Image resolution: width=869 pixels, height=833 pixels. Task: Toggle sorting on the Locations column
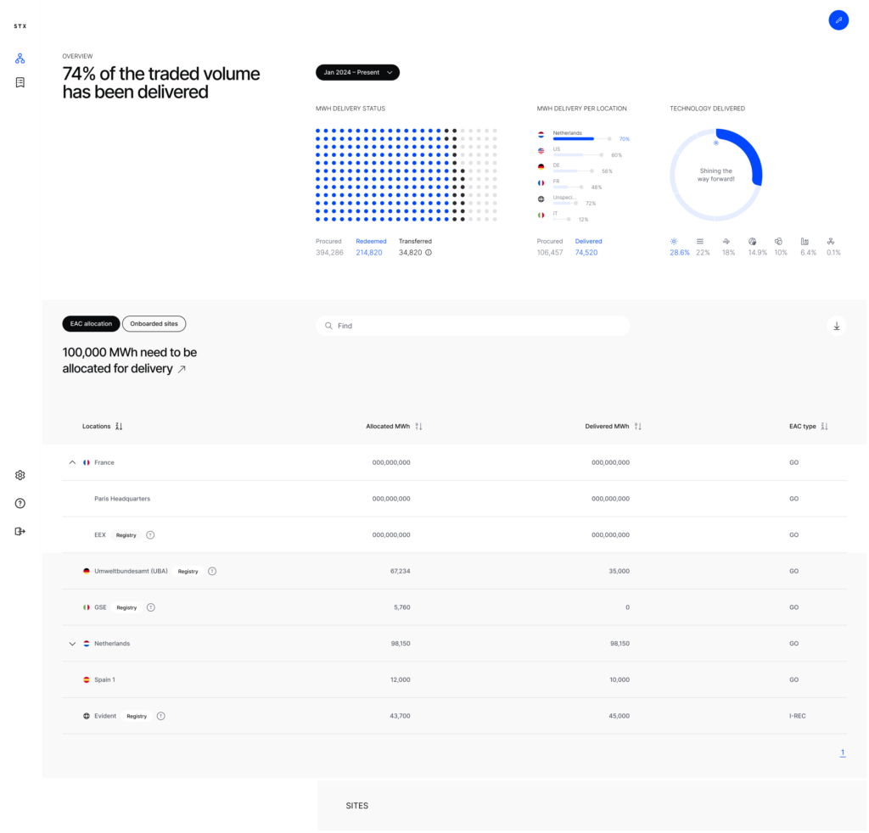tap(119, 427)
